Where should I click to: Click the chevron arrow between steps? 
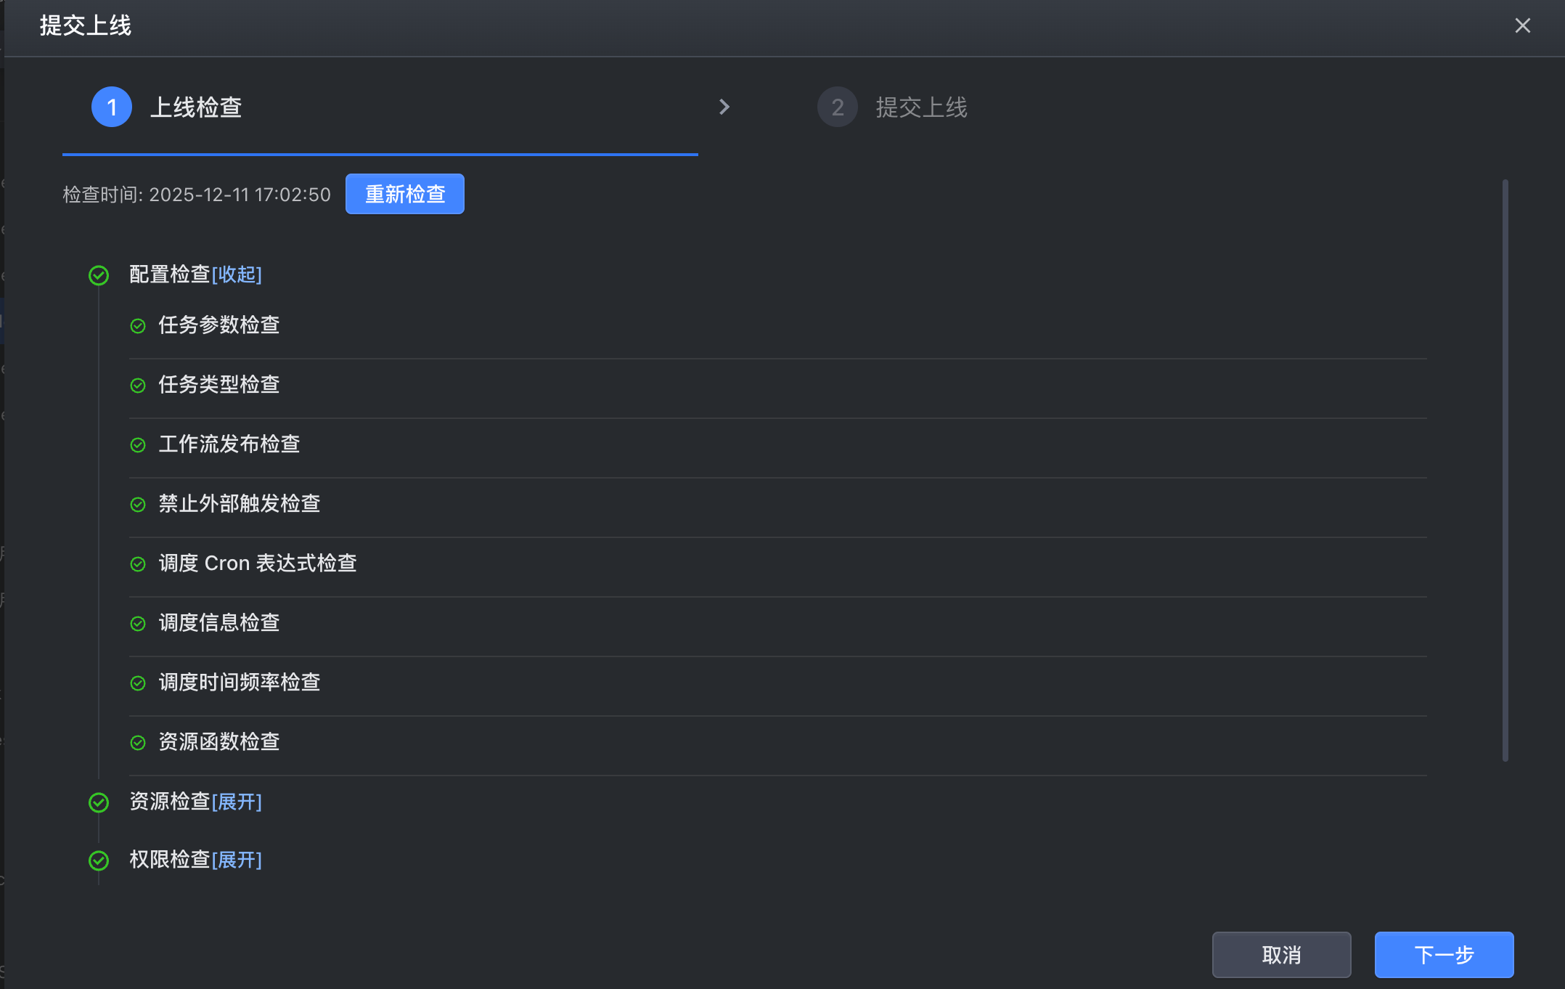coord(724,107)
